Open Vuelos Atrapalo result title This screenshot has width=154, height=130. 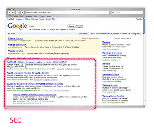point(28,73)
